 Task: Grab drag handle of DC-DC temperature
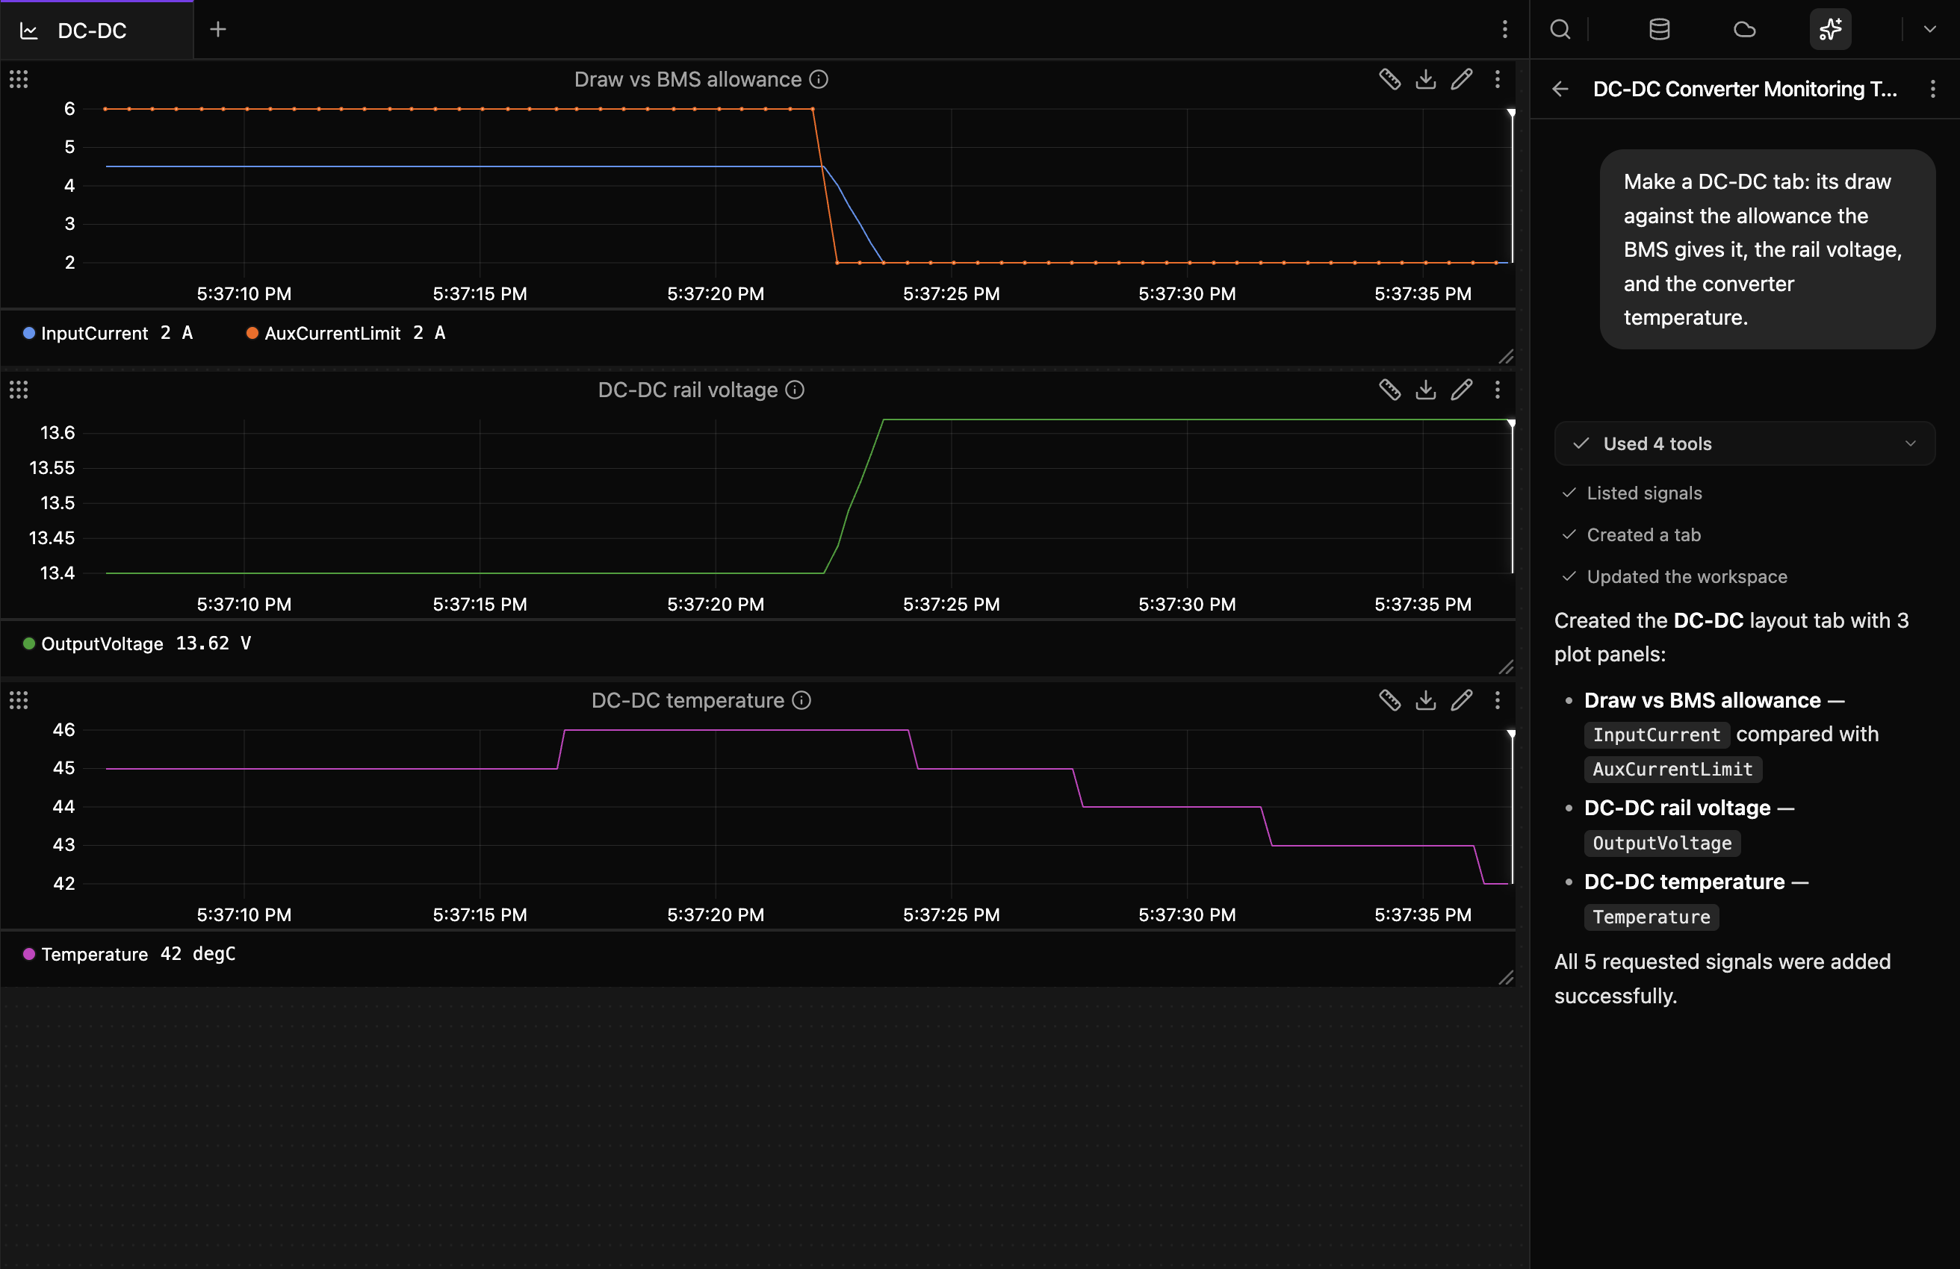tap(18, 699)
